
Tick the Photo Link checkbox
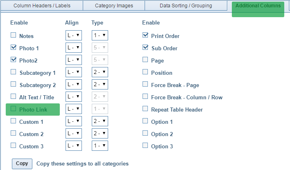click(x=13, y=109)
